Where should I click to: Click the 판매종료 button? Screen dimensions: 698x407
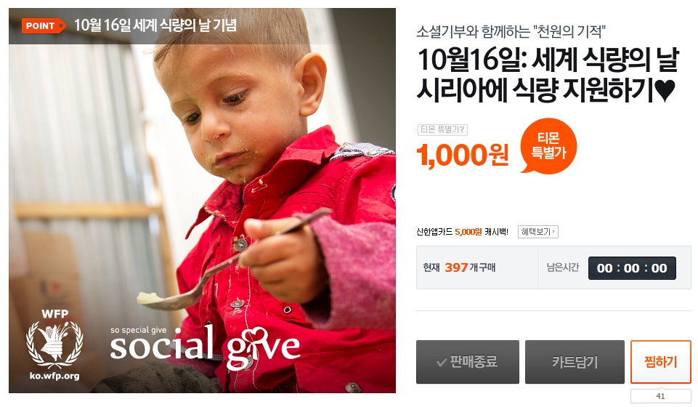(468, 362)
